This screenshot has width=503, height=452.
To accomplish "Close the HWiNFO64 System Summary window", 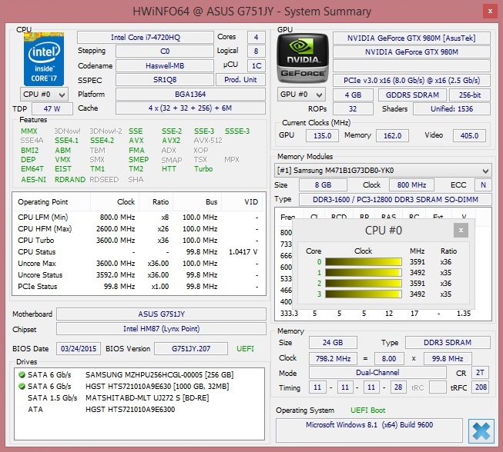I will [490, 12].
